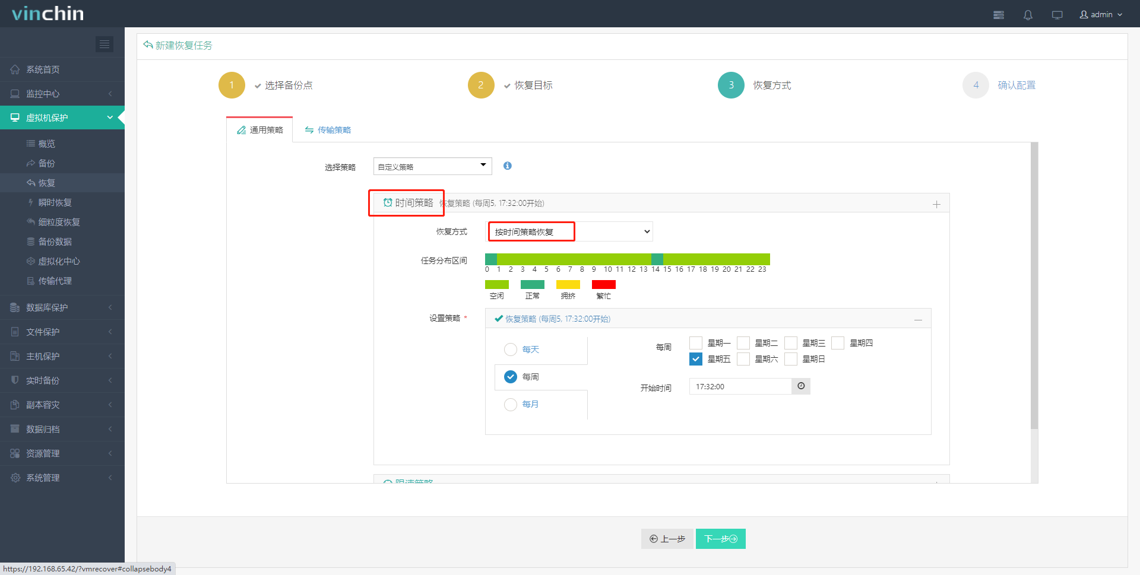Click 开始时间 input field 17:32:00

click(740, 386)
